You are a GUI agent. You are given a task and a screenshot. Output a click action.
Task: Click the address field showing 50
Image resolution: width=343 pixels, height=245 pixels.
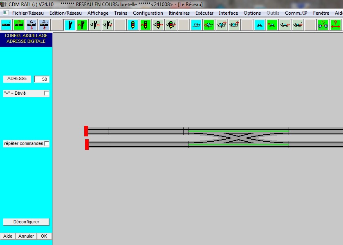[x=42, y=79]
